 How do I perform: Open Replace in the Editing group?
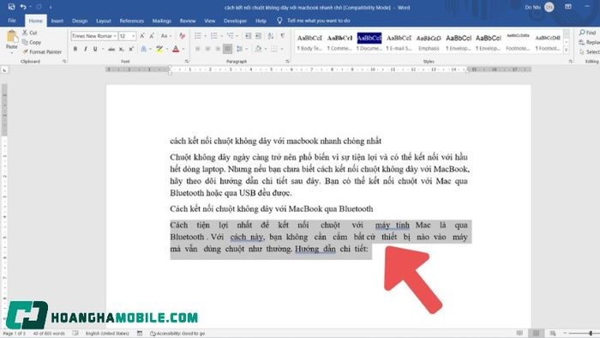click(x=590, y=42)
